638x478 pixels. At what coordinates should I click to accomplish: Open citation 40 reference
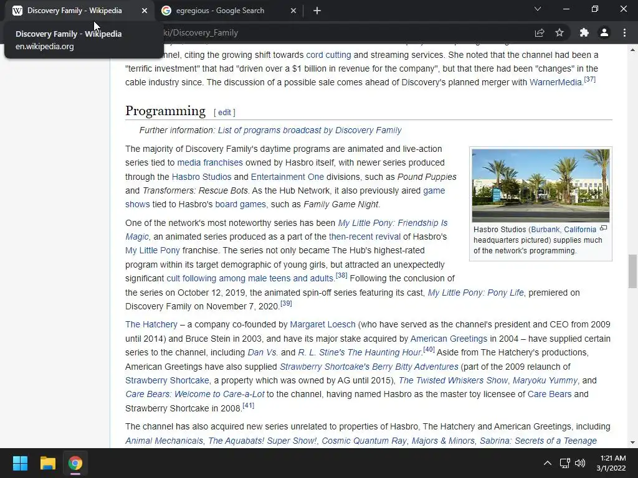coord(429,349)
